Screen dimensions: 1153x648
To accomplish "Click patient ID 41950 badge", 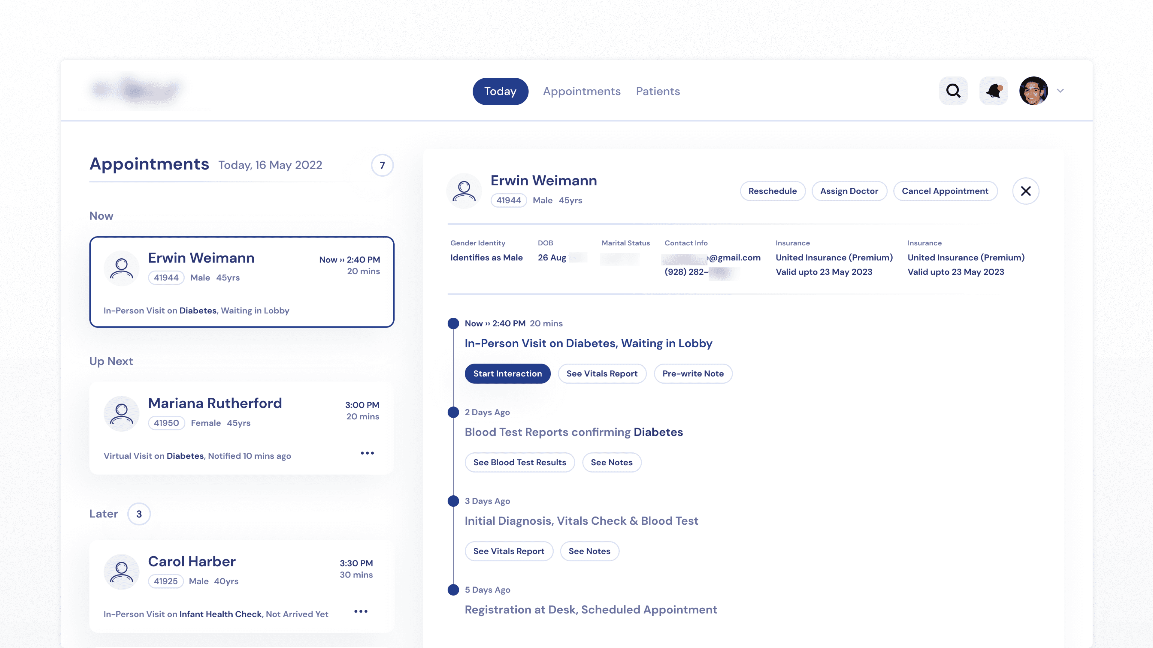I will coord(167,423).
